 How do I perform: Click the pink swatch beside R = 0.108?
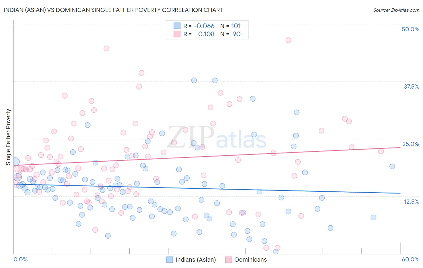click(x=177, y=34)
